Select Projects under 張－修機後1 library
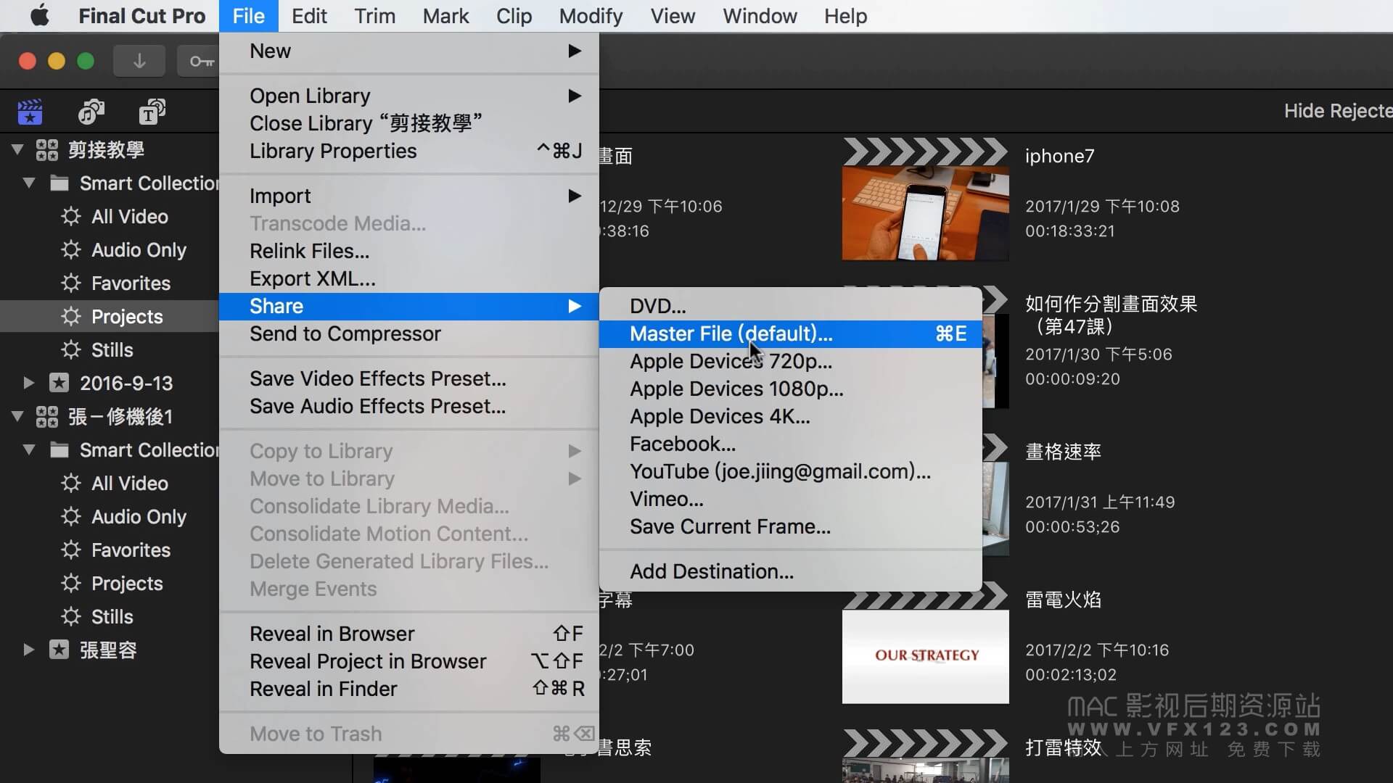1393x783 pixels. pos(127,584)
